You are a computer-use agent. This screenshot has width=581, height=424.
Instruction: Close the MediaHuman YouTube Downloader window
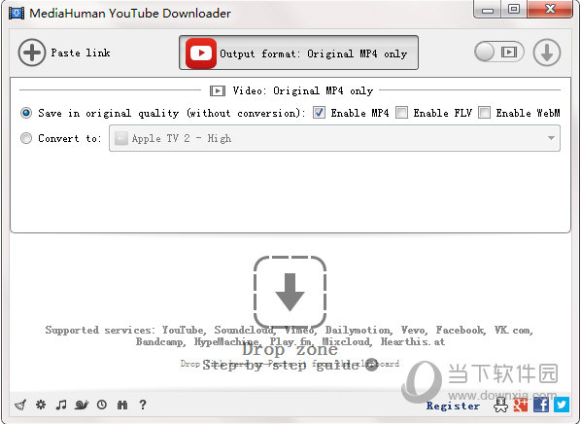coord(550,10)
